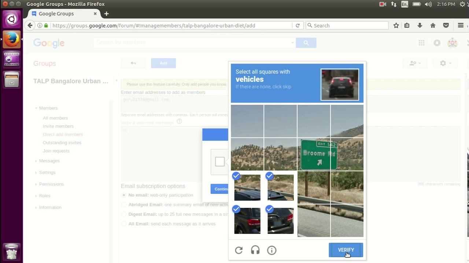Get an audio challenge via headphones icon

coord(255,250)
